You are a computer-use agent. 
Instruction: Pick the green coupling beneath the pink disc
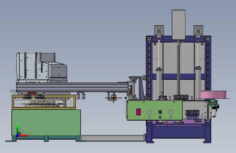pyautogui.click(x=213, y=103)
